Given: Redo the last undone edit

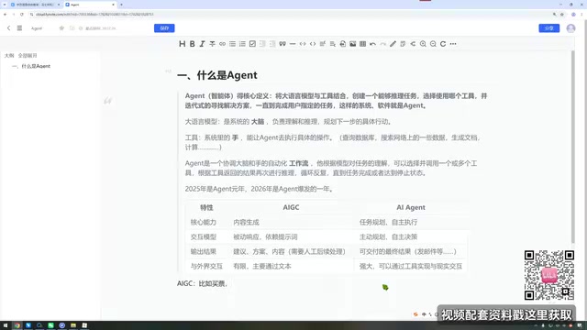Looking at the screenshot, I should 383,44.
